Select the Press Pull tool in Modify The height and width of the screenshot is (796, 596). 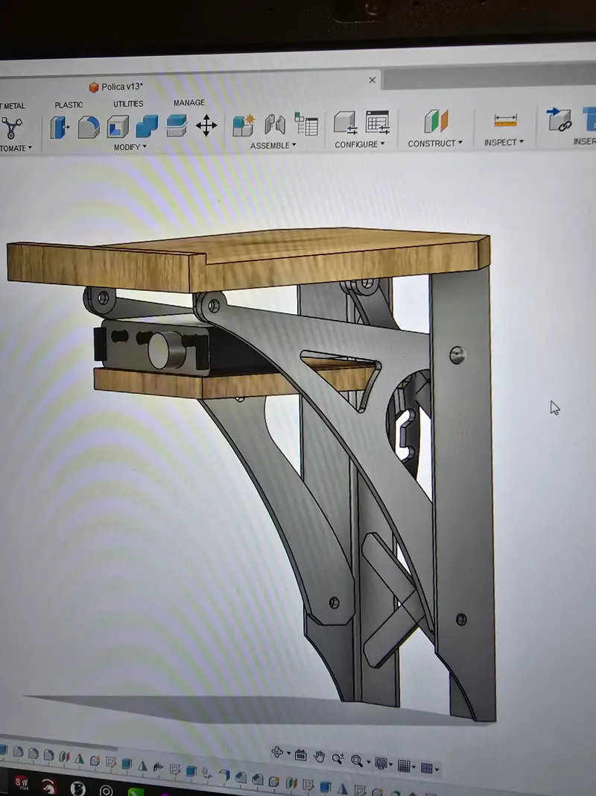(60, 127)
